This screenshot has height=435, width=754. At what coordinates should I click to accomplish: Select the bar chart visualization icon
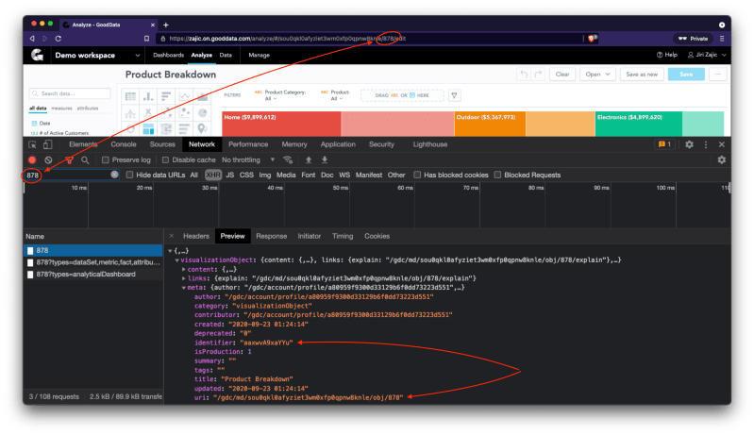(166, 96)
